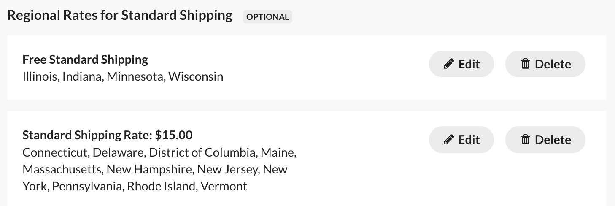615x206 pixels.
Task: Click the trash icon for Free Standard Shipping
Action: (x=526, y=64)
